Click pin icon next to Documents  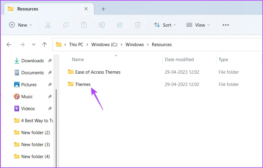pos(50,72)
